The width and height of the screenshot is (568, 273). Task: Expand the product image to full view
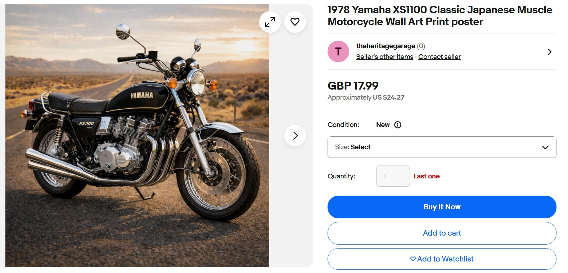click(x=270, y=22)
